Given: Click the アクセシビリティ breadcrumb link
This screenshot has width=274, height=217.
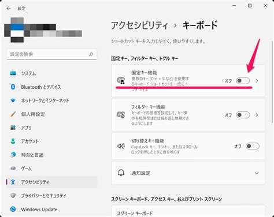Looking at the screenshot, I should point(139,25).
